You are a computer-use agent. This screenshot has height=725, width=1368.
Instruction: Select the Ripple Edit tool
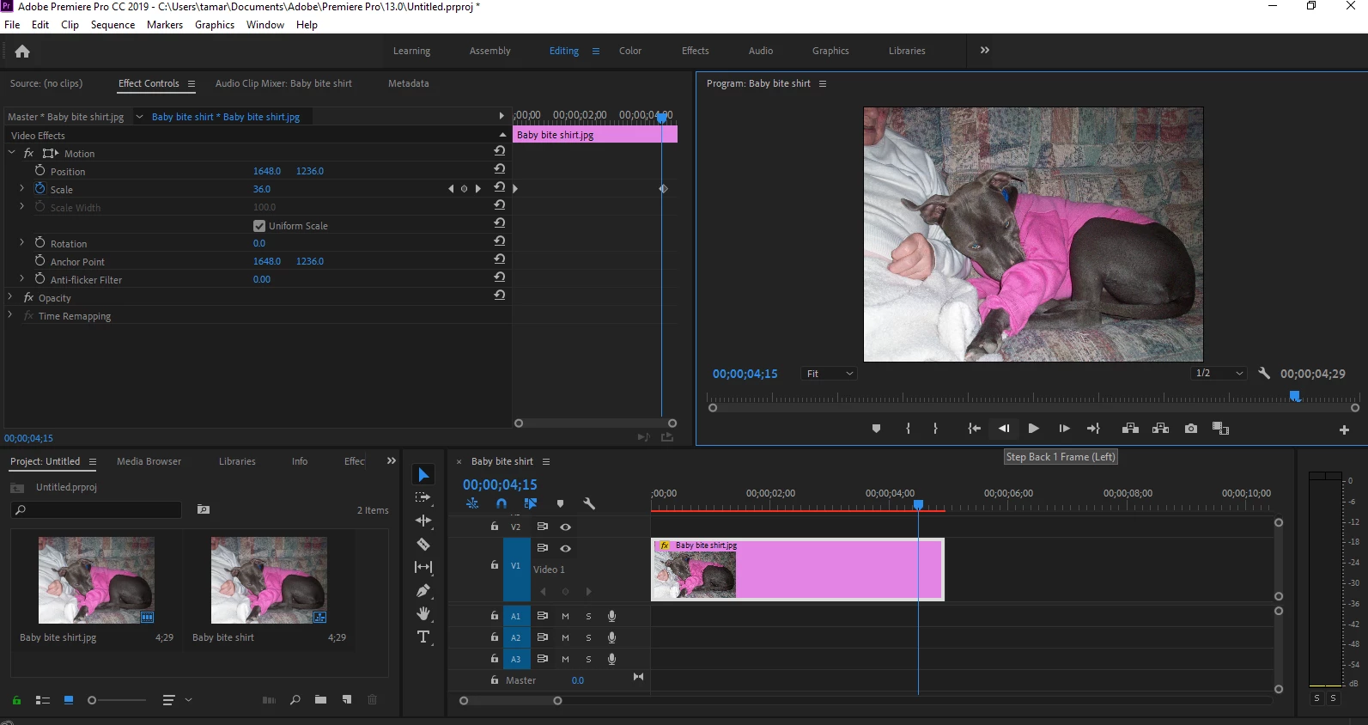[423, 521]
